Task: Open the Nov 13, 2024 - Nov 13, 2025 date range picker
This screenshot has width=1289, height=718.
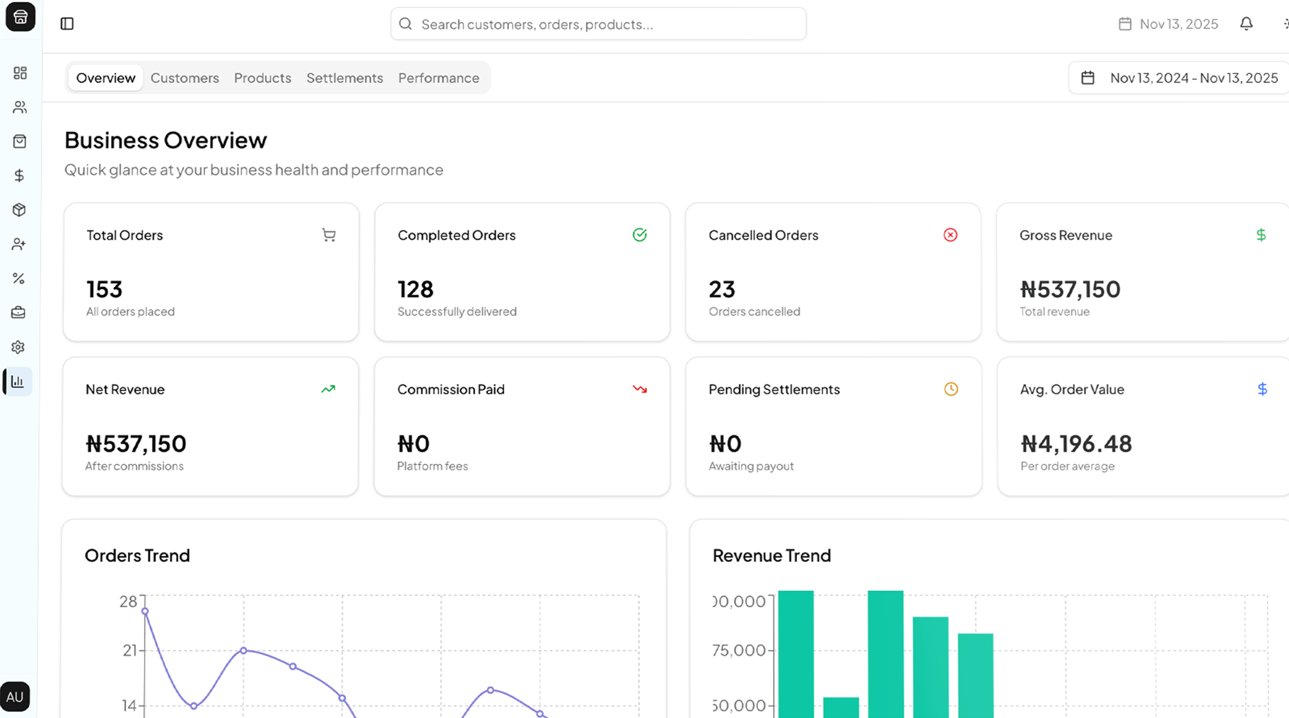Action: coord(1179,78)
